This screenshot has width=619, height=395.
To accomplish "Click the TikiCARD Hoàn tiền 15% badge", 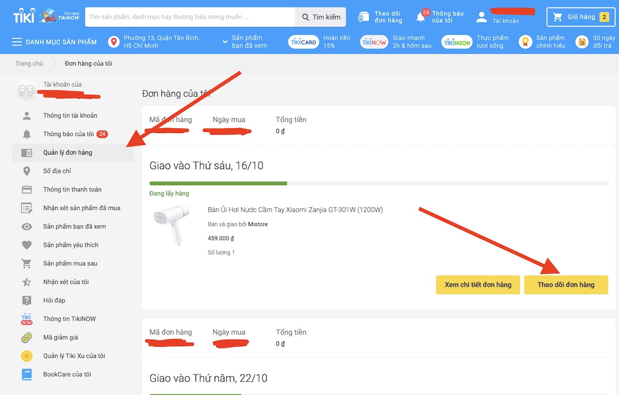I will (x=319, y=42).
